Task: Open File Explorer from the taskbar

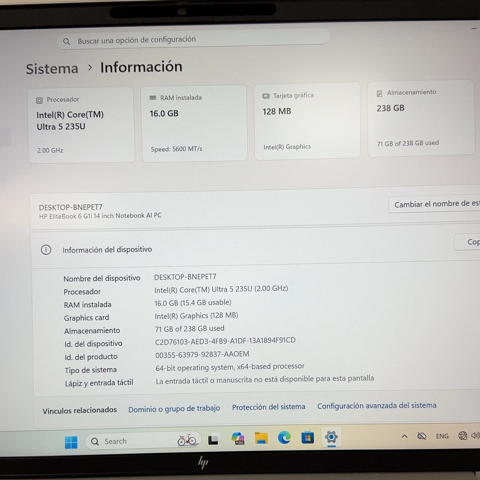Action: [x=261, y=438]
